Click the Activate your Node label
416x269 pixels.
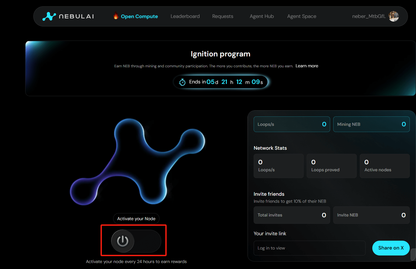[136, 219]
